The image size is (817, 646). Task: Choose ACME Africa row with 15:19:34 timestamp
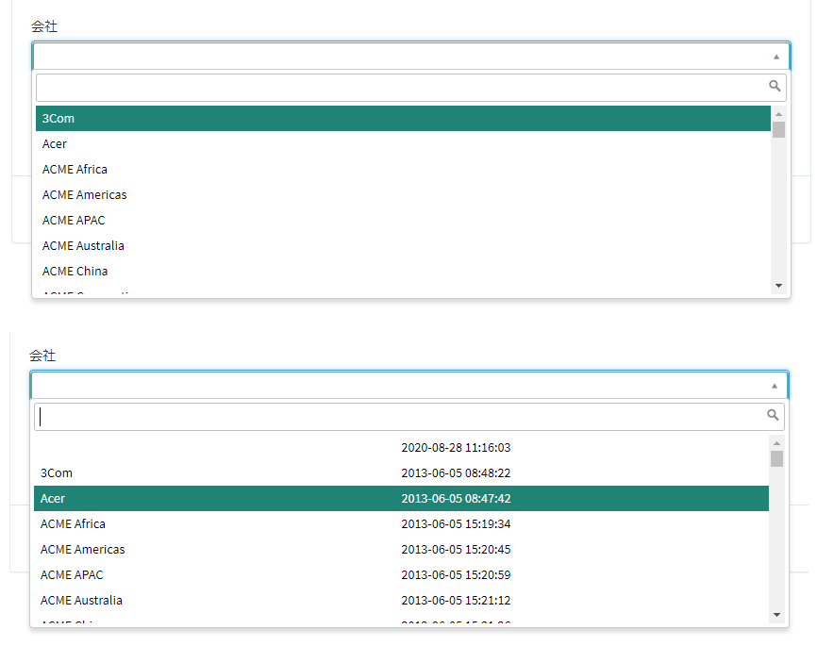pos(401,524)
